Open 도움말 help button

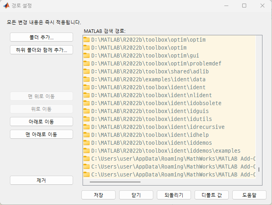tap(249, 195)
